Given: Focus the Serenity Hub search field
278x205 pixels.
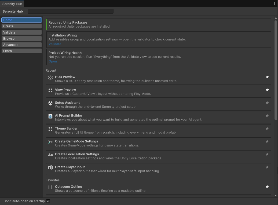Looking at the screenshot, I should [x=71, y=11].
